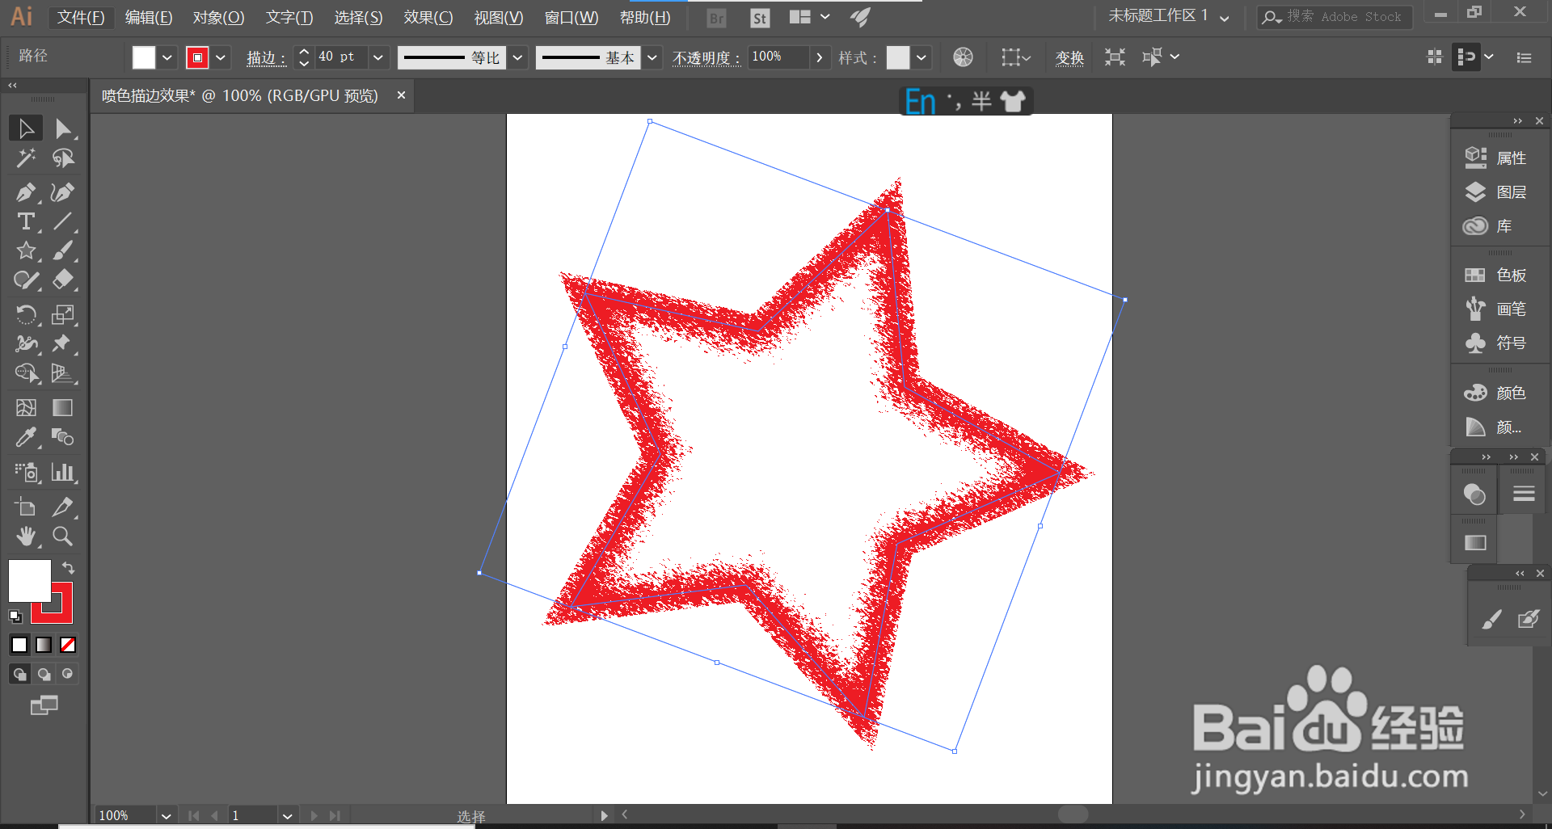Screen dimensions: 1552x829
Task: Open the 对象(O) menu
Action: tap(218, 17)
